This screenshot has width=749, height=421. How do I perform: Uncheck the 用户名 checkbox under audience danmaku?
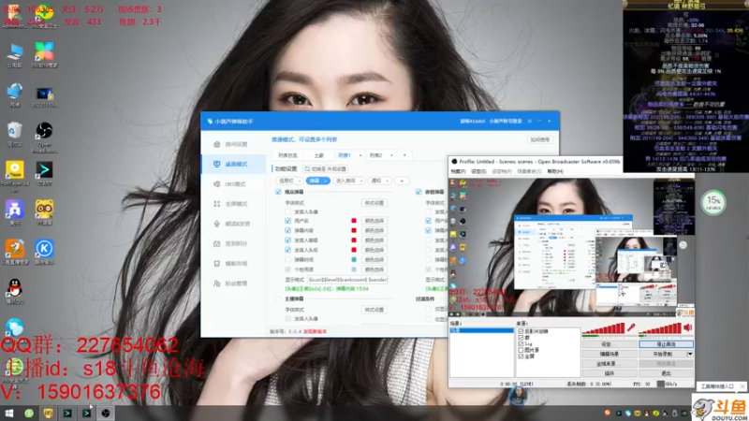click(x=287, y=221)
